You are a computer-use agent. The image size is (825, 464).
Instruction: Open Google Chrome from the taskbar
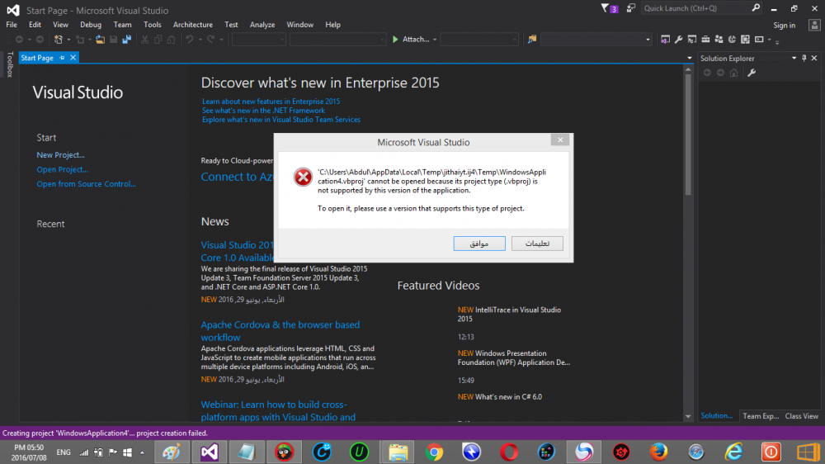(x=434, y=452)
